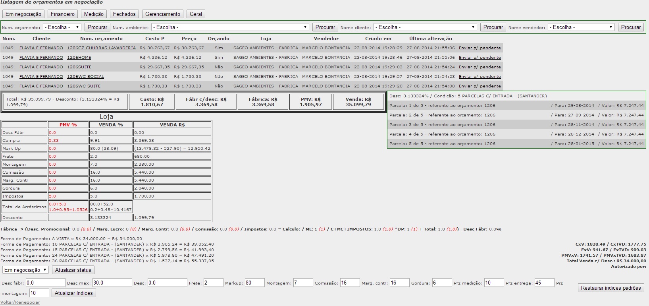Click Parcela 1 de 5 installment row

tap(516, 105)
